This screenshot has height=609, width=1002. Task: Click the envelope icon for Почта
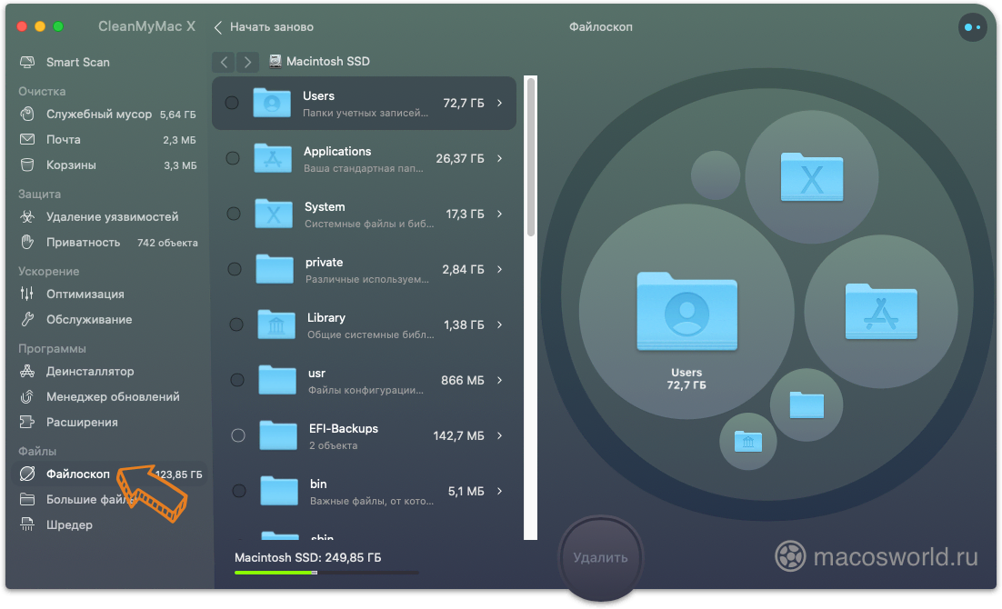(x=27, y=139)
